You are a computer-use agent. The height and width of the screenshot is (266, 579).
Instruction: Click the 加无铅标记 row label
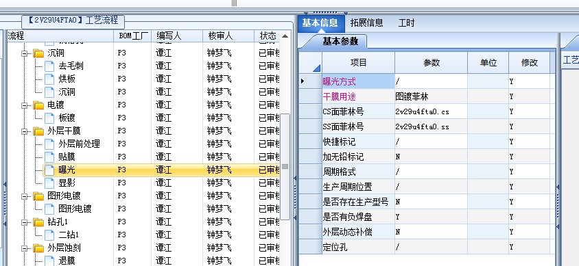[x=343, y=157]
